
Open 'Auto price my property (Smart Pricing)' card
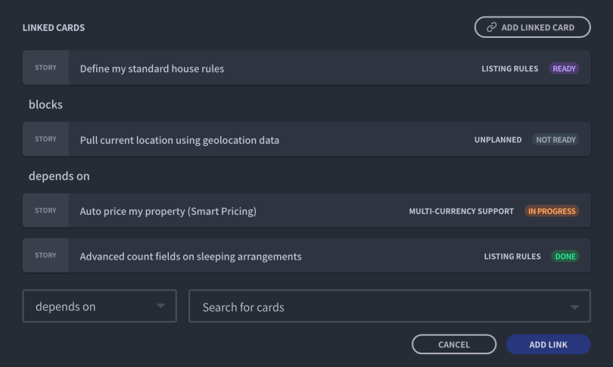click(x=306, y=210)
